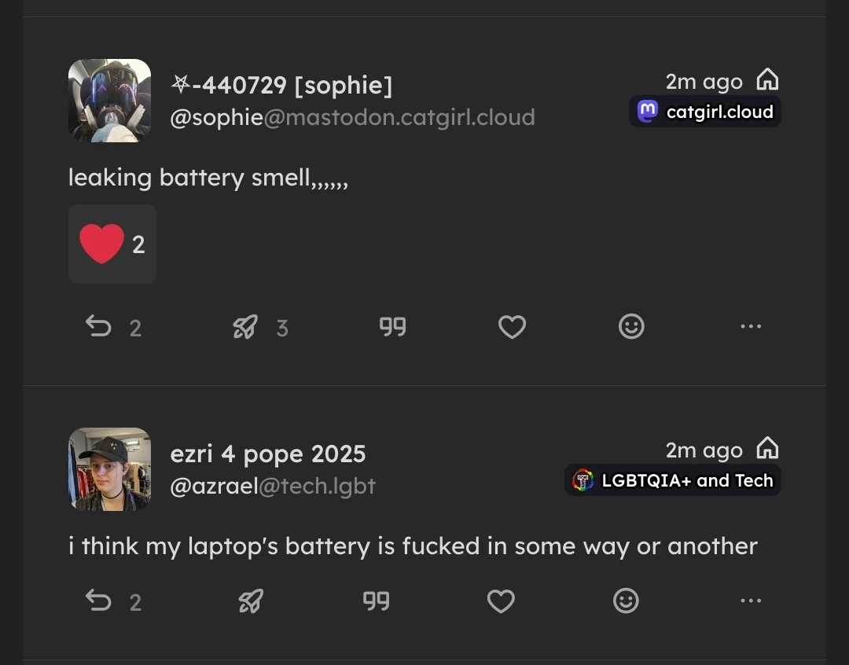This screenshot has height=665, width=849.
Task: Open more options menu on sophie's post
Action: pos(751,326)
